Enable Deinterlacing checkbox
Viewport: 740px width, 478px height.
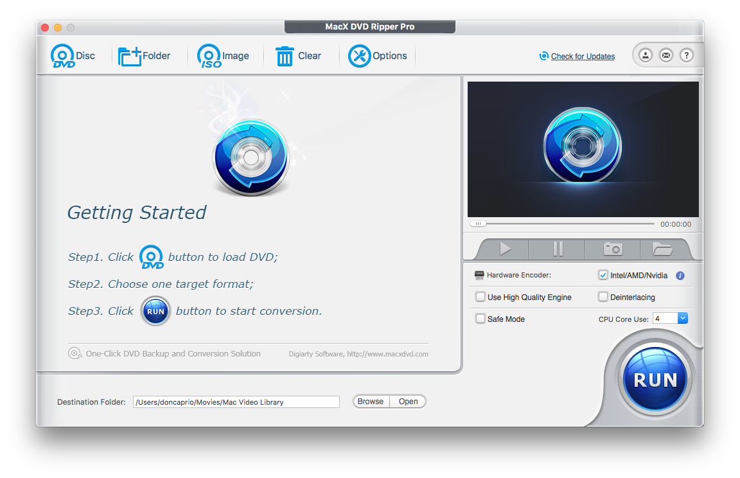pos(603,297)
